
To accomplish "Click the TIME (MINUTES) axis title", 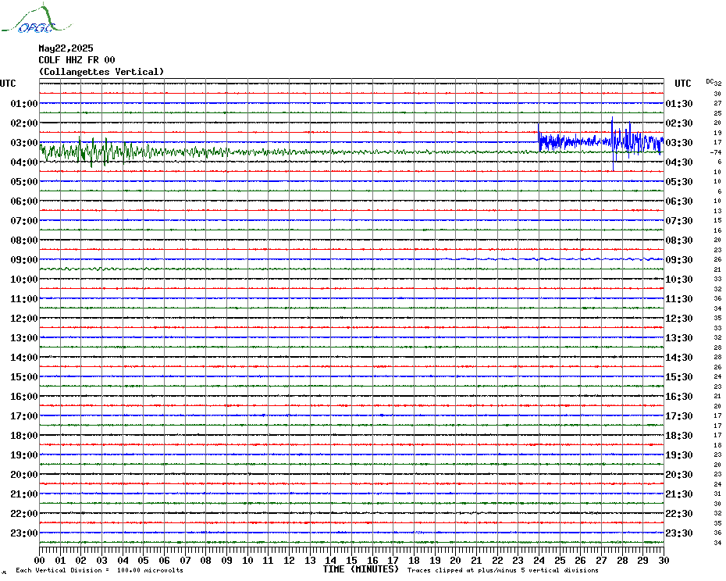I will click(361, 569).
